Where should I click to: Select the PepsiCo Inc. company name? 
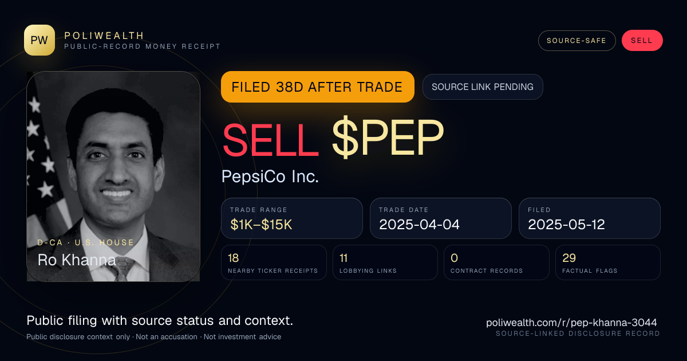[270, 176]
